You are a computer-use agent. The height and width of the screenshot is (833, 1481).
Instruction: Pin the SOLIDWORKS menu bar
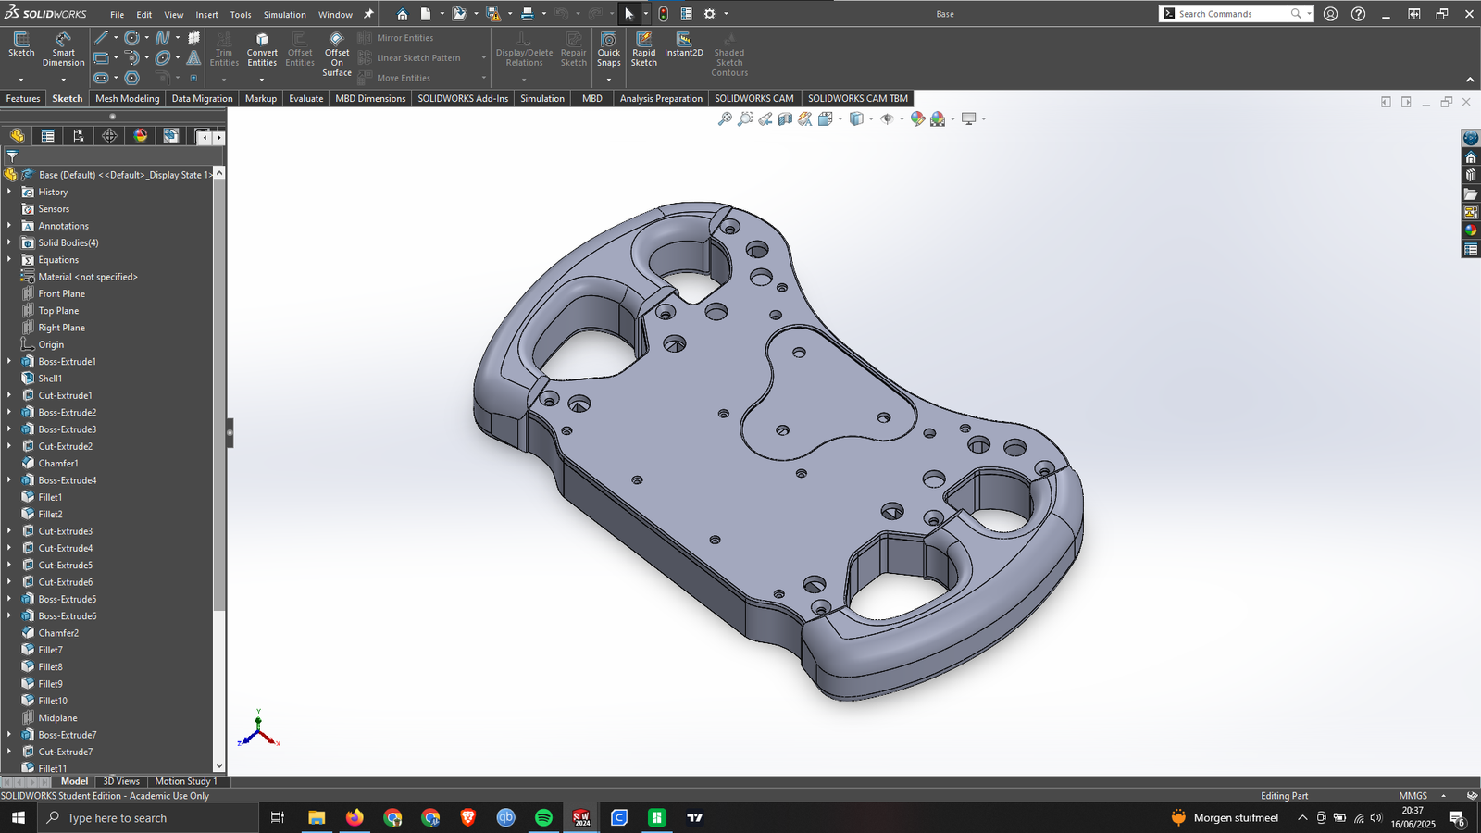[x=368, y=14]
